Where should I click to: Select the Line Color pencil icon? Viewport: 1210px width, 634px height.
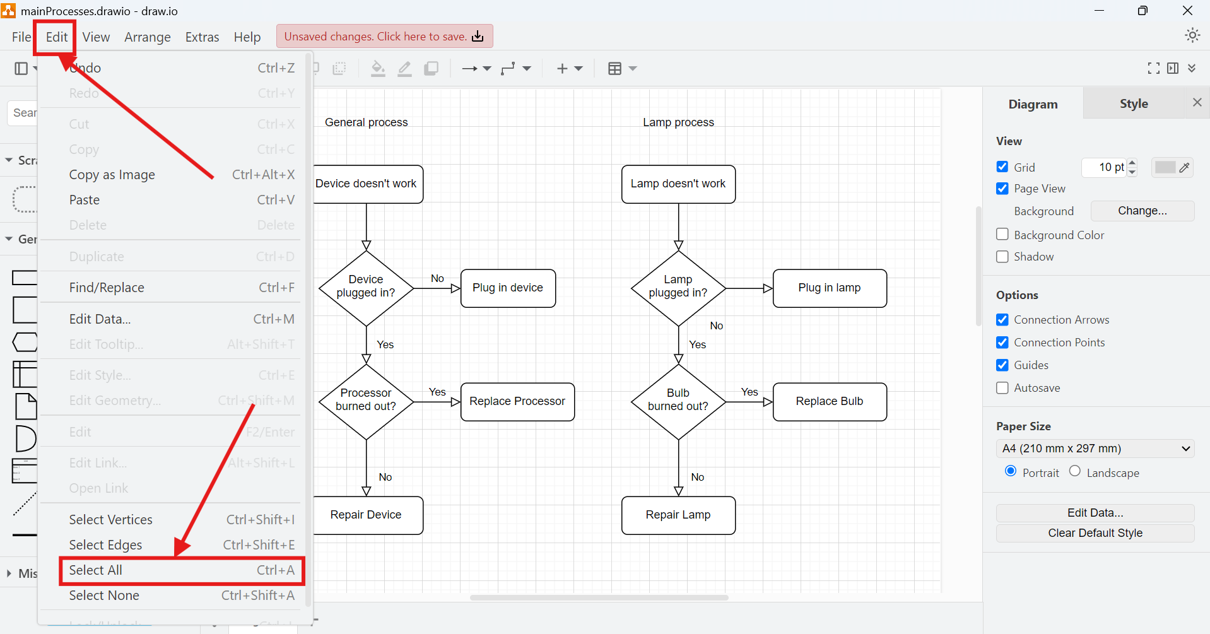(404, 68)
